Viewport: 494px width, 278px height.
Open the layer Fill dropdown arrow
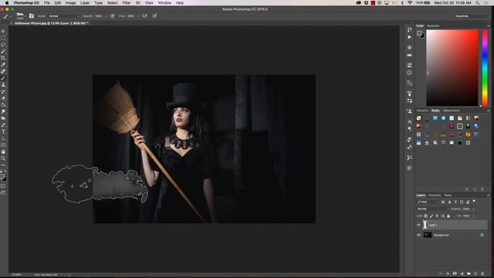pyautogui.click(x=473, y=216)
